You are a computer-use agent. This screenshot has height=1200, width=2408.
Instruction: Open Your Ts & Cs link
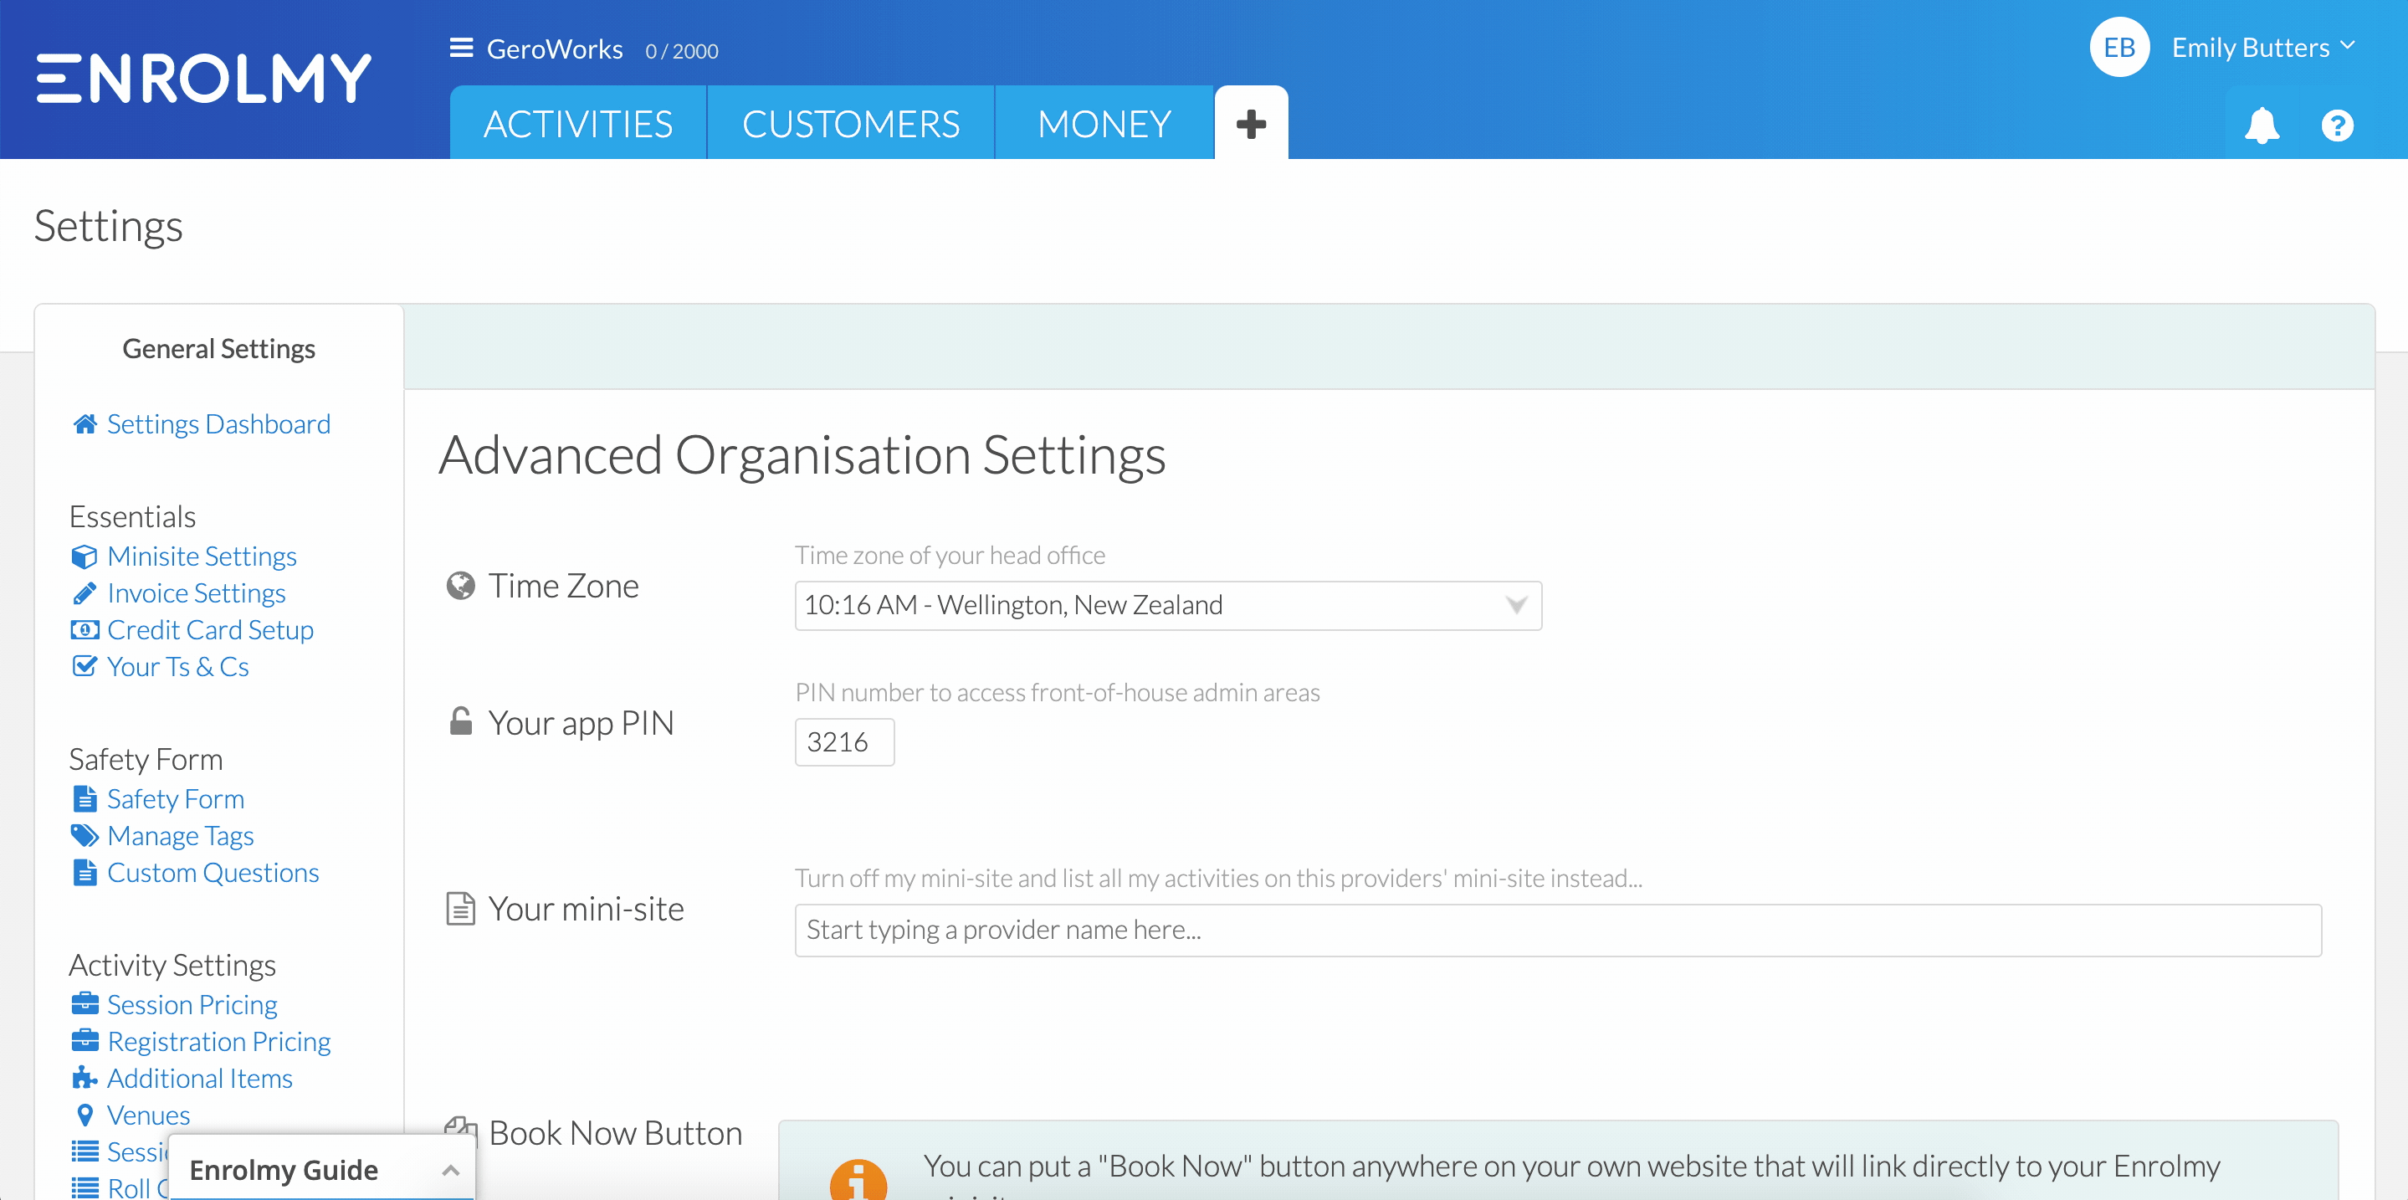click(x=177, y=666)
